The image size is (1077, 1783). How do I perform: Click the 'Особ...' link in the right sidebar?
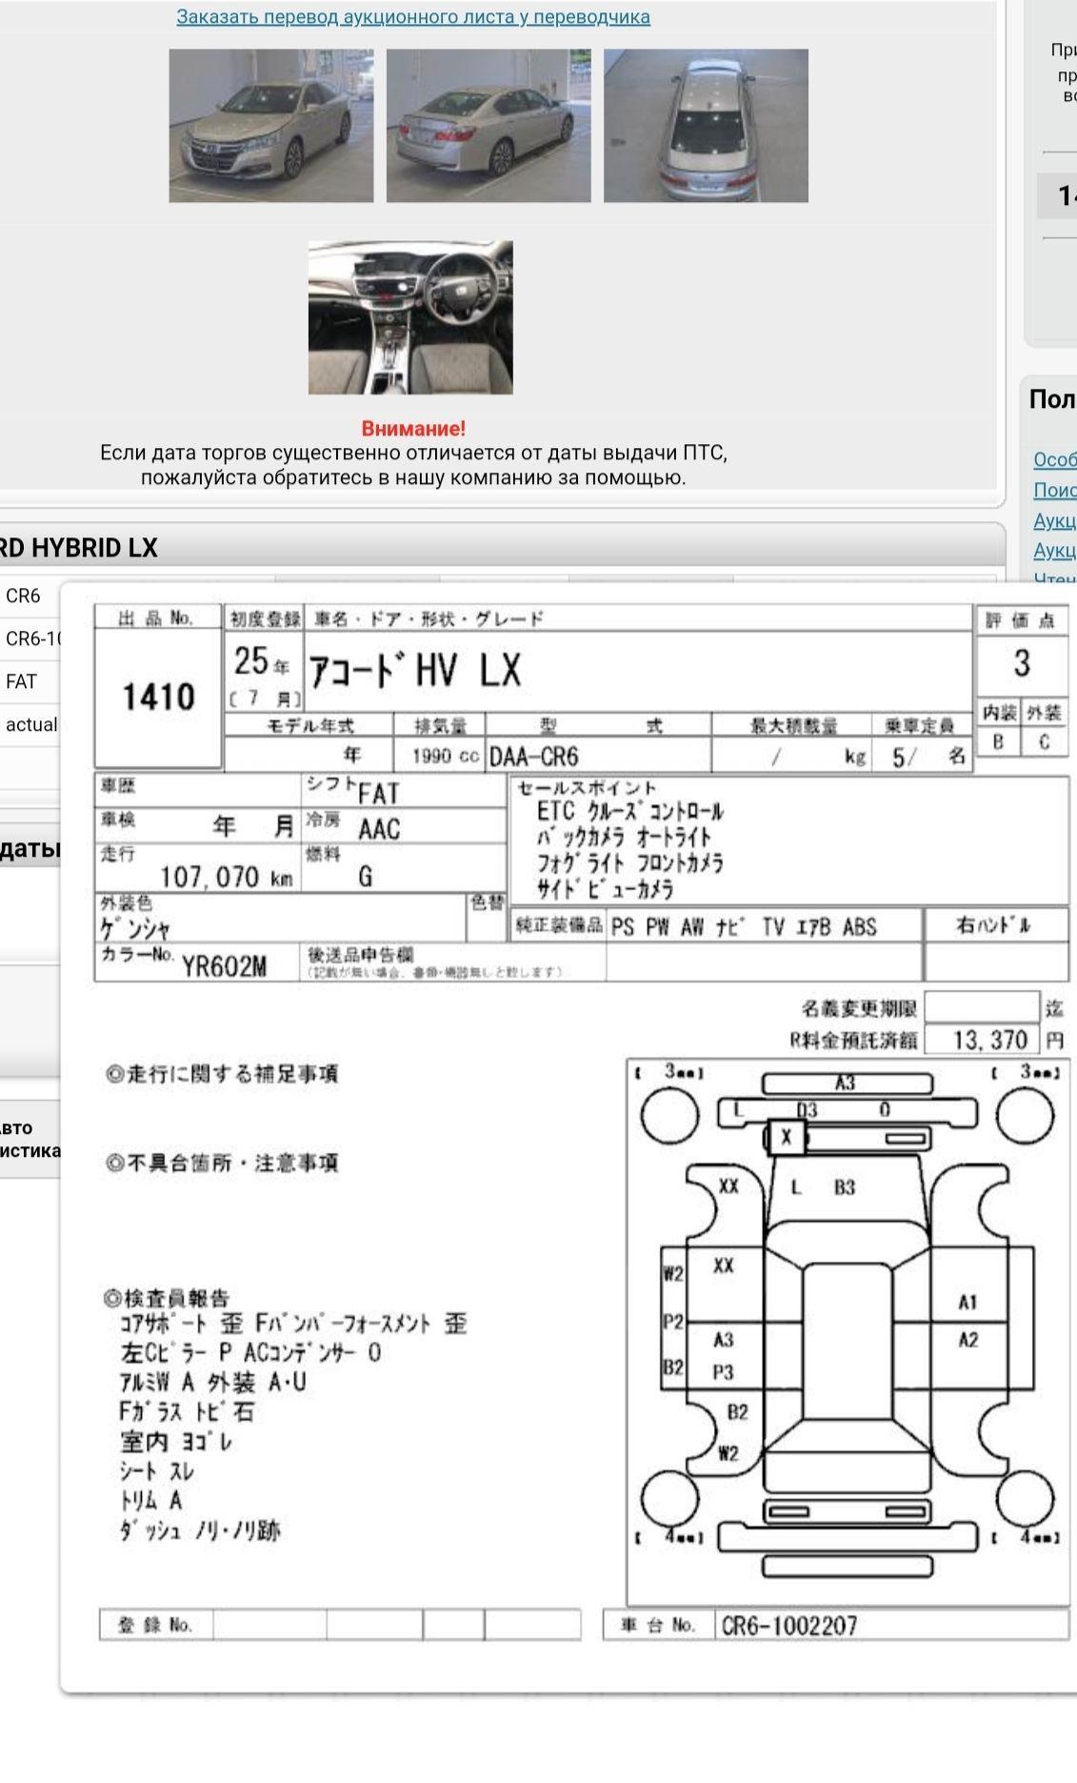(x=1054, y=459)
